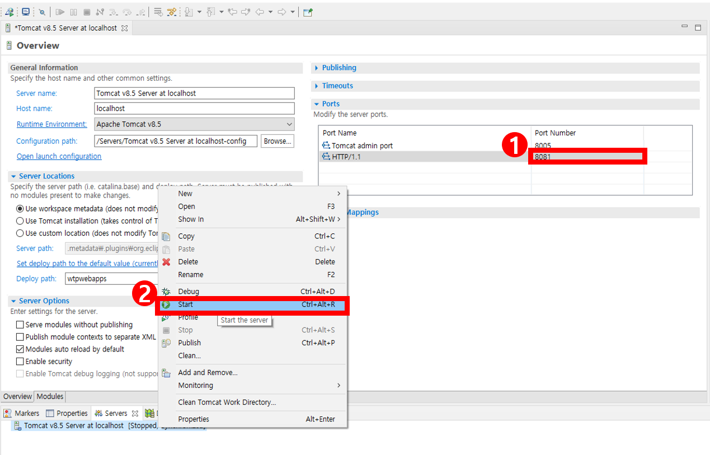The image size is (710, 455).
Task: Select 'Use custom location' radio button
Action: (20, 233)
